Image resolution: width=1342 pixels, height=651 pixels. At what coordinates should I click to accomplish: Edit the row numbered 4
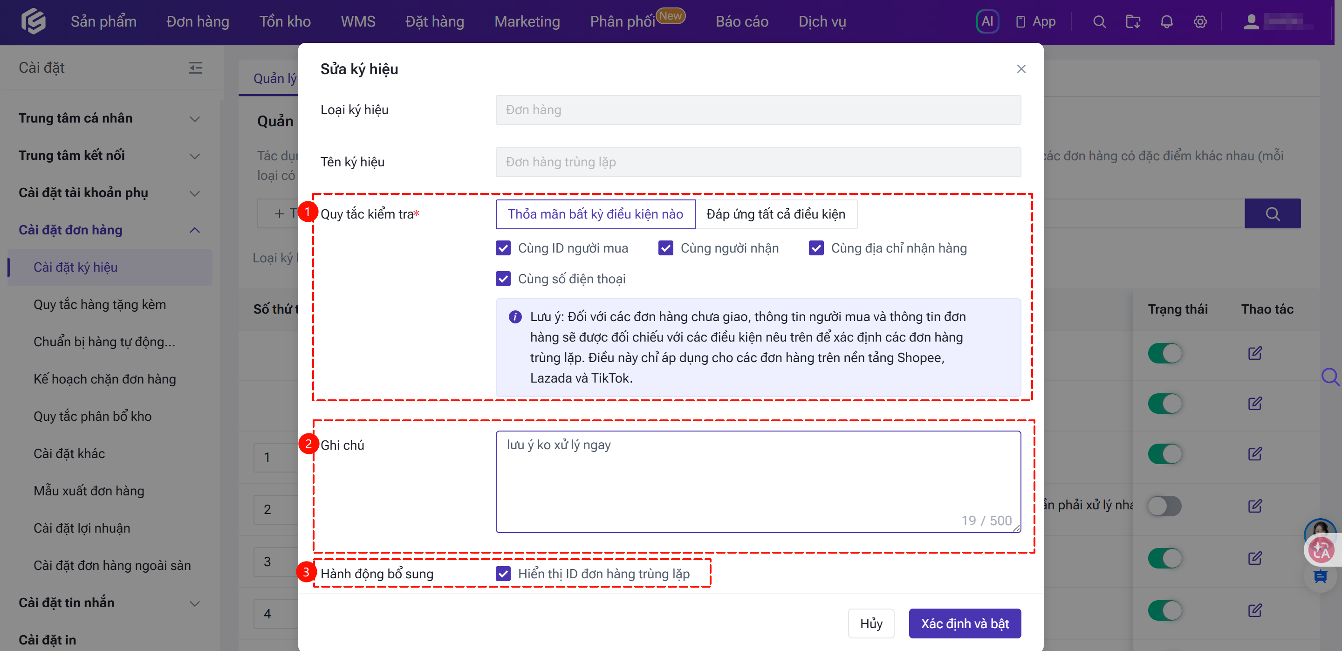[x=1255, y=610]
